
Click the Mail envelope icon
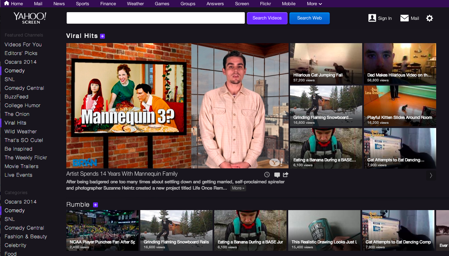click(405, 18)
